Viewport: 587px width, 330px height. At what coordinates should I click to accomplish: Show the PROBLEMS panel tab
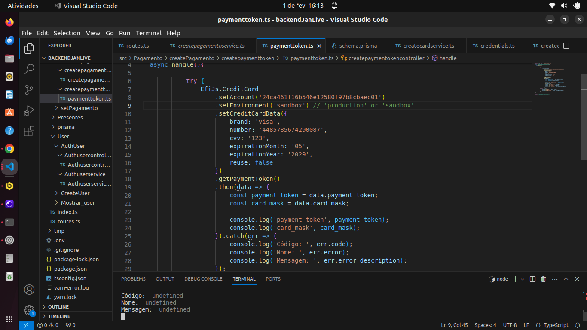click(133, 279)
